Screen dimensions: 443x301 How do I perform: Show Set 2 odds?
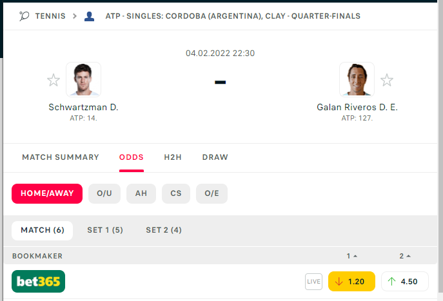164,230
